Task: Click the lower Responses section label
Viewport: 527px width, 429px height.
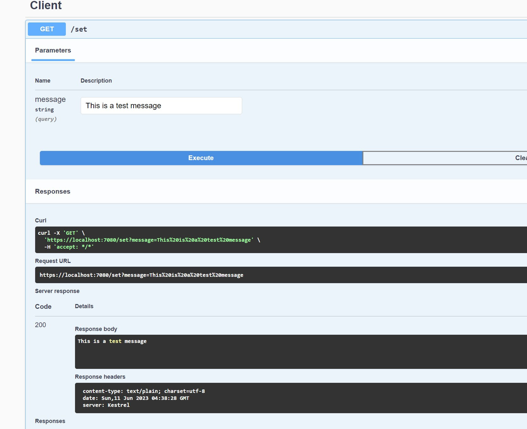Action: (x=50, y=421)
